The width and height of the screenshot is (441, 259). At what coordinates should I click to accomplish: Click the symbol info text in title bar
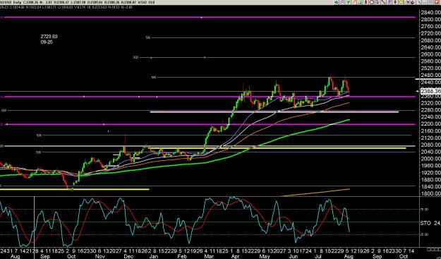coord(78,2)
